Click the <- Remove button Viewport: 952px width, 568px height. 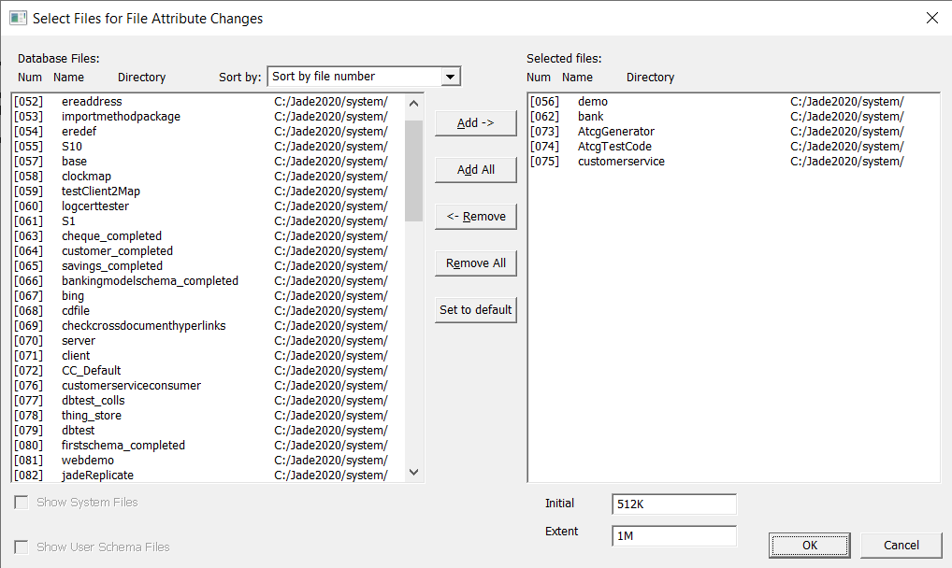click(475, 217)
